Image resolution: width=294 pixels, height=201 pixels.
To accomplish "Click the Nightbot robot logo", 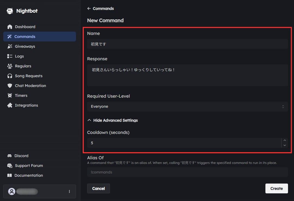I will point(10,11).
